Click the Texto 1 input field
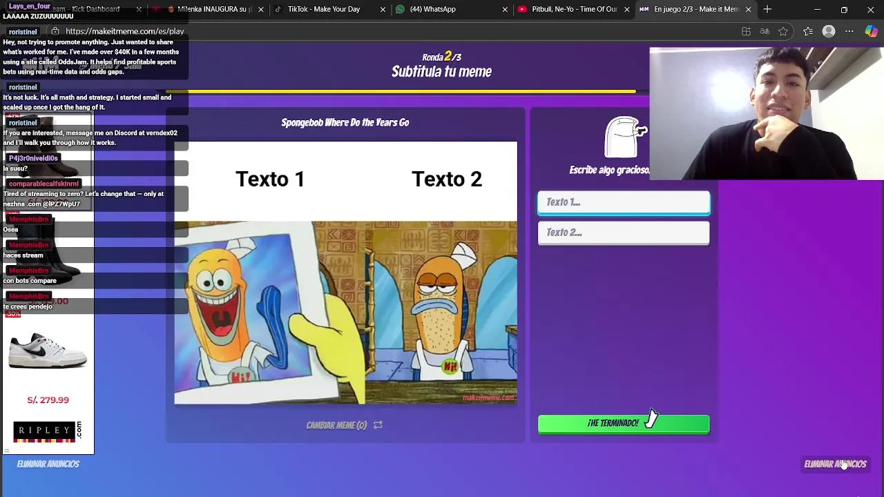 tap(624, 202)
